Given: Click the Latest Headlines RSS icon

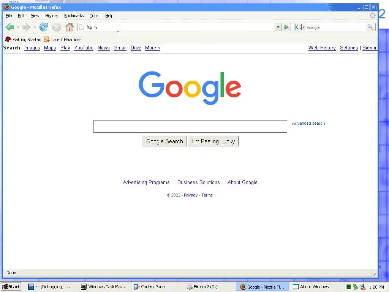Looking at the screenshot, I should 46,39.
